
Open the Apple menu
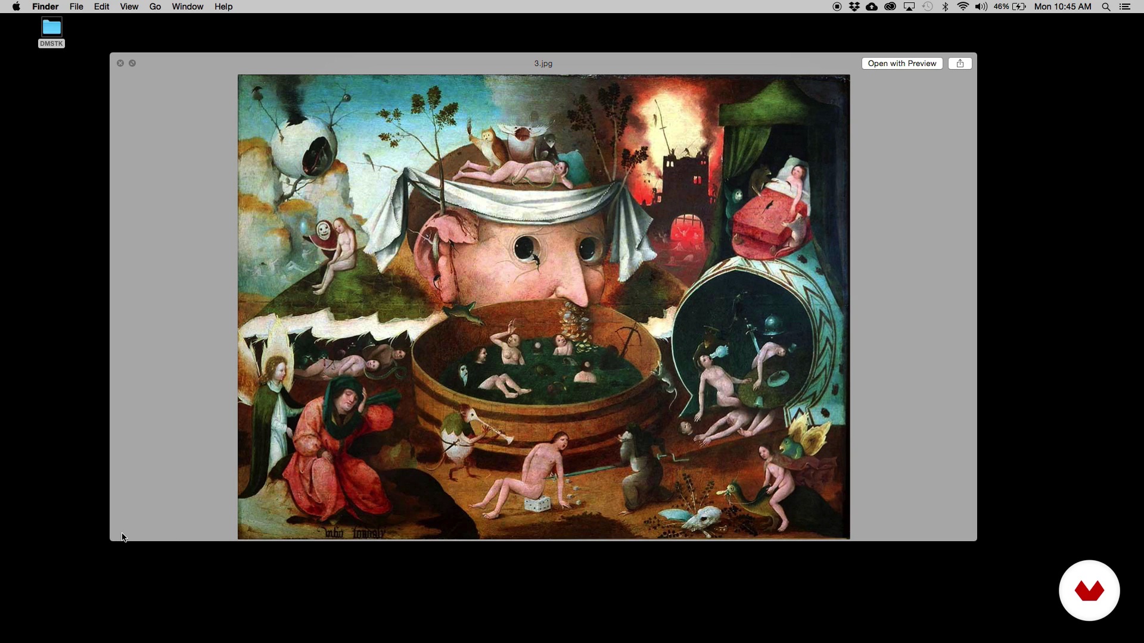16,7
